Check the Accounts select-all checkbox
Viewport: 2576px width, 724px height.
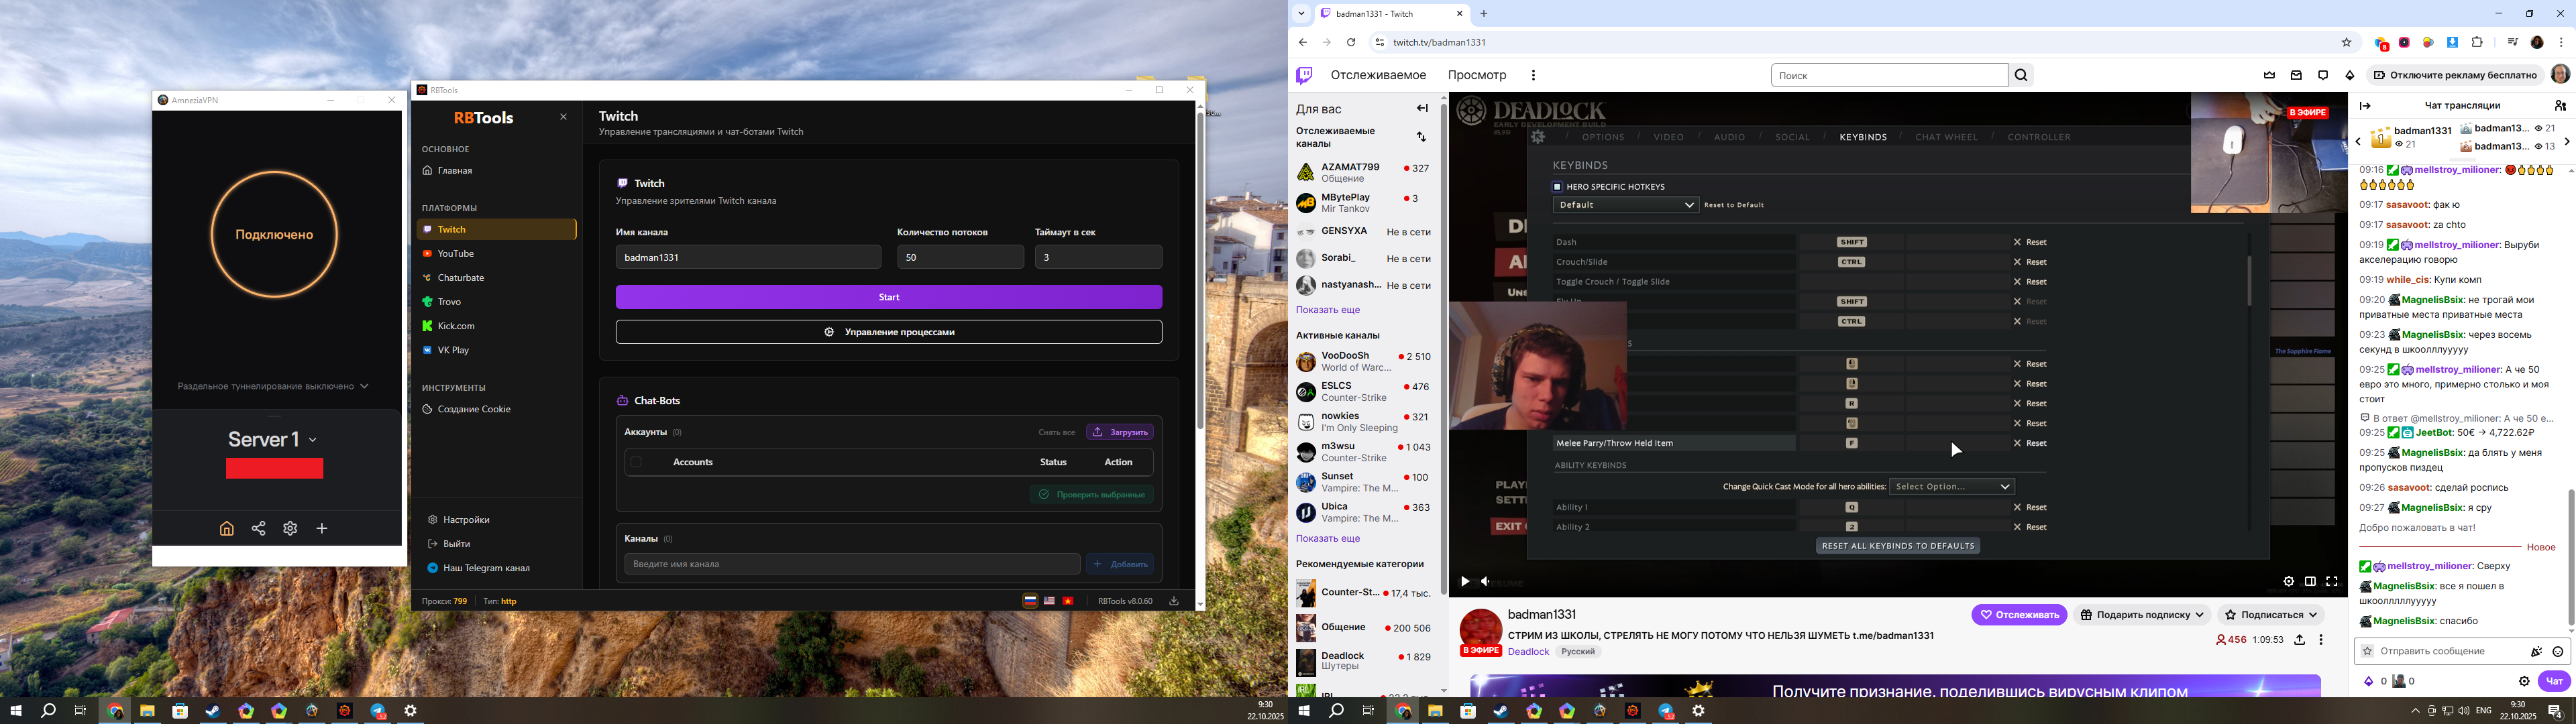coord(636,462)
